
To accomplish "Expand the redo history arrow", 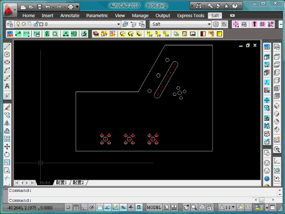I will pyautogui.click(x=64, y=7).
